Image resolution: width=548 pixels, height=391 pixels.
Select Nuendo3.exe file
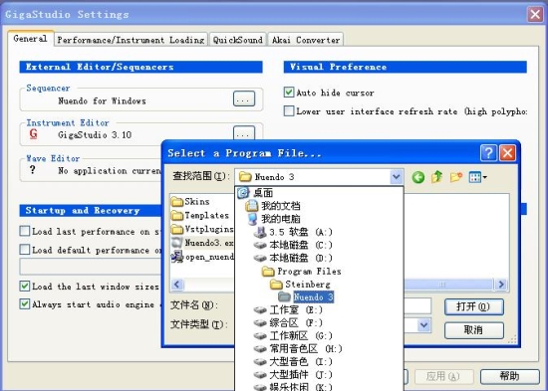click(x=202, y=243)
